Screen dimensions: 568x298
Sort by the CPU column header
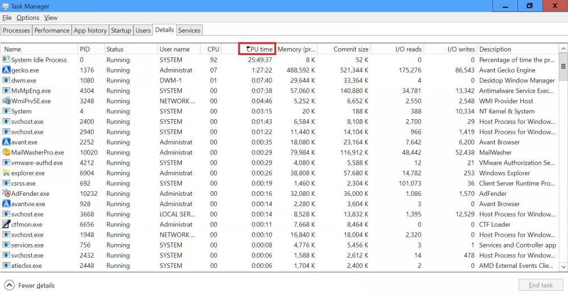point(211,49)
